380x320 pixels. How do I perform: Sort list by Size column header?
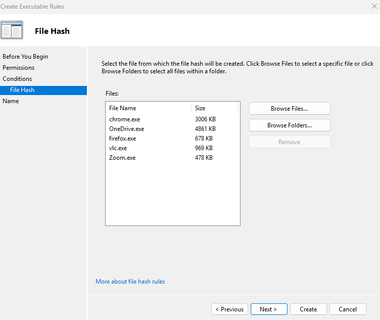click(214, 108)
